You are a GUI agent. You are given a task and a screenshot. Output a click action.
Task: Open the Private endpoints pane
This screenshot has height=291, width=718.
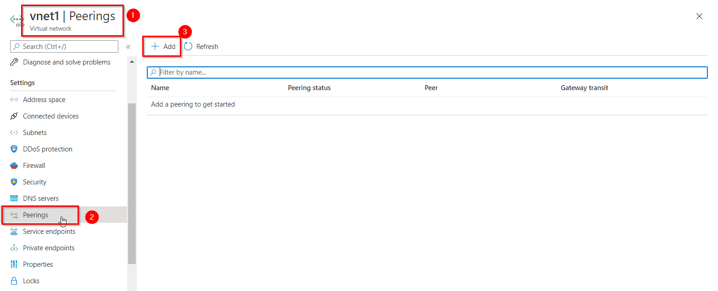tap(49, 248)
